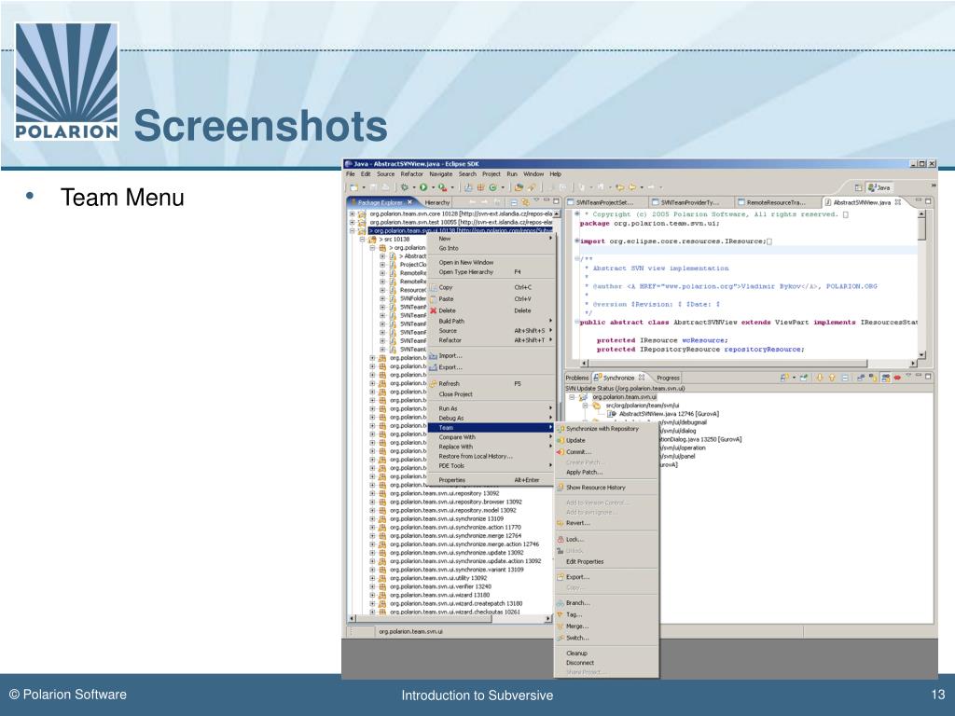Click the New wizard toolbar icon

click(x=353, y=187)
